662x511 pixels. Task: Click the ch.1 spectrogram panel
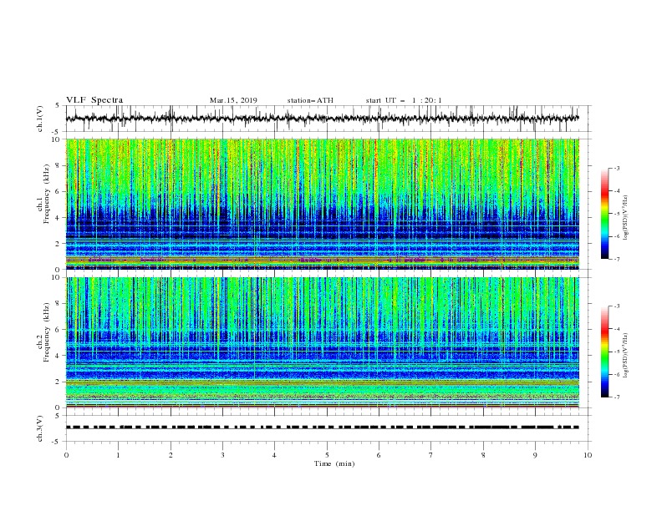click(323, 204)
